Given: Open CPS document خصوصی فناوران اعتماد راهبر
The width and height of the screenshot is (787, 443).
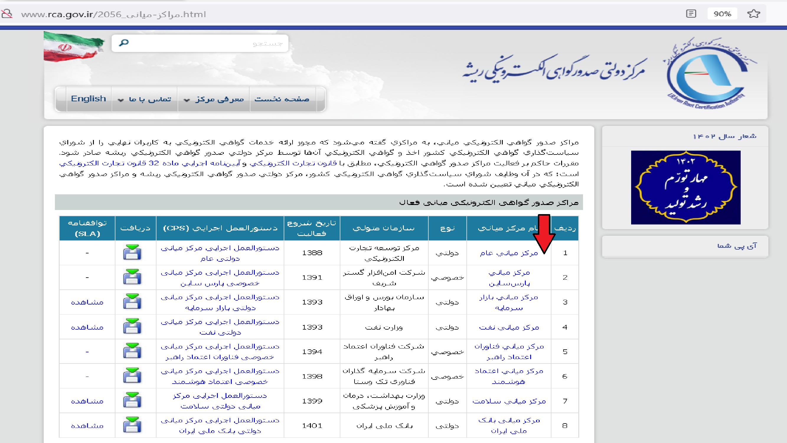Looking at the screenshot, I should click(220, 351).
